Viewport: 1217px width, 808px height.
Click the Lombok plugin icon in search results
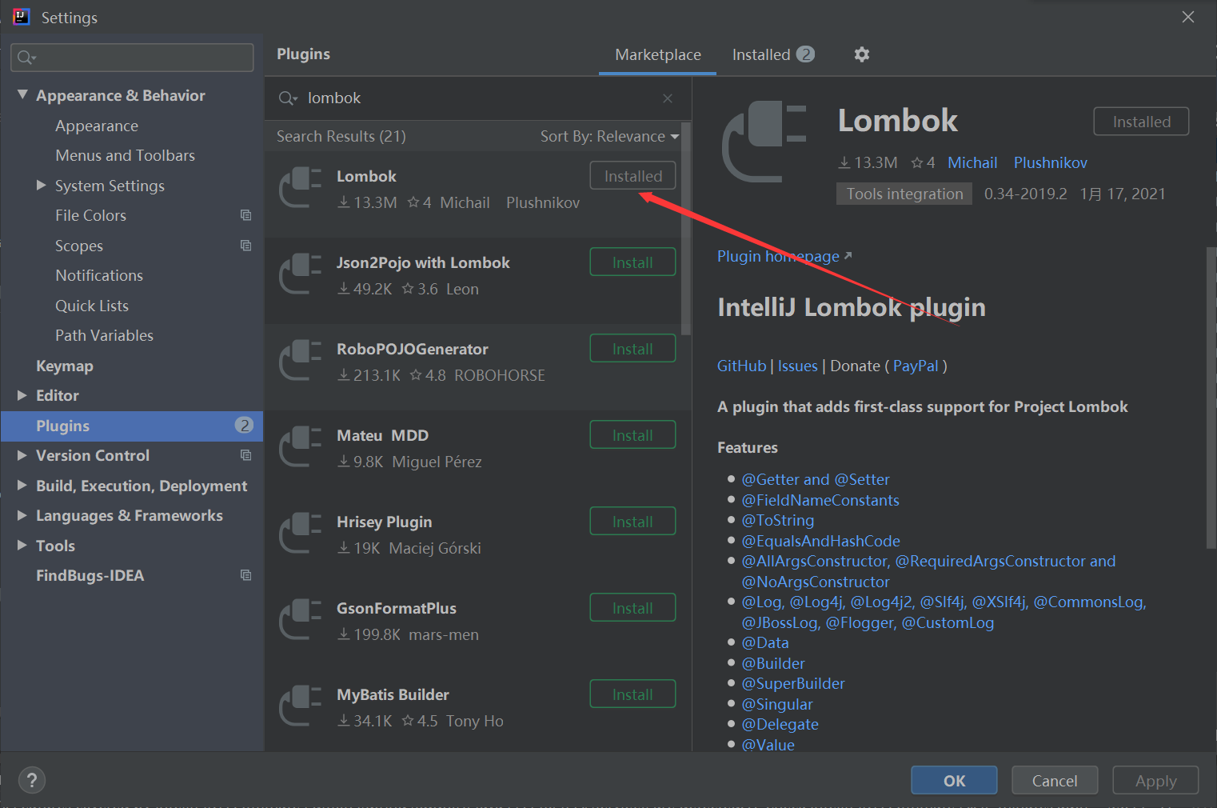[300, 188]
